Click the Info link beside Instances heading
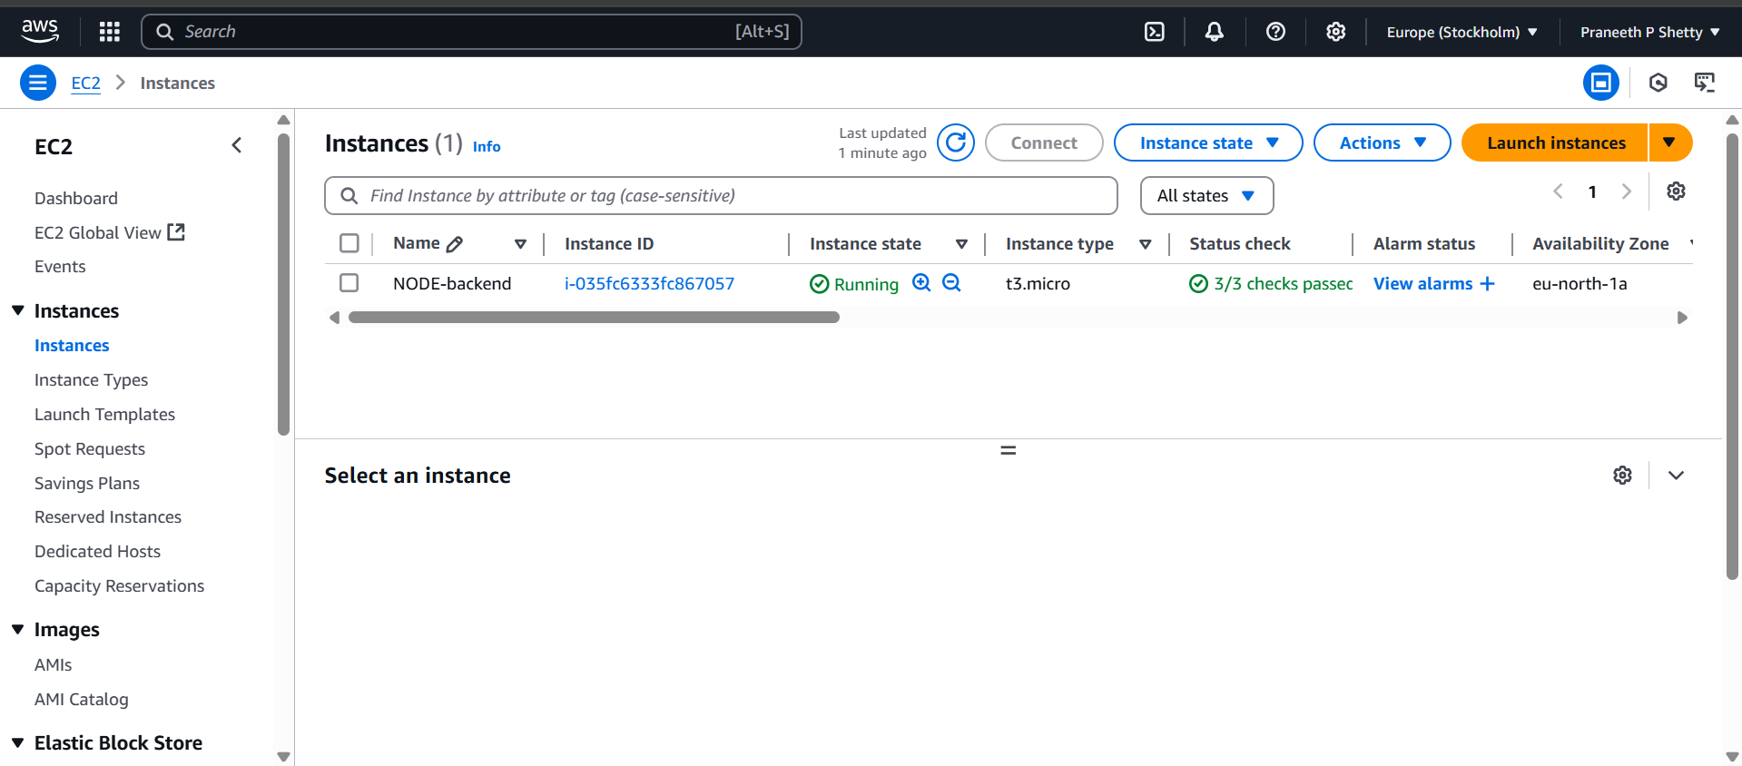This screenshot has height=766, width=1742. 487,146
